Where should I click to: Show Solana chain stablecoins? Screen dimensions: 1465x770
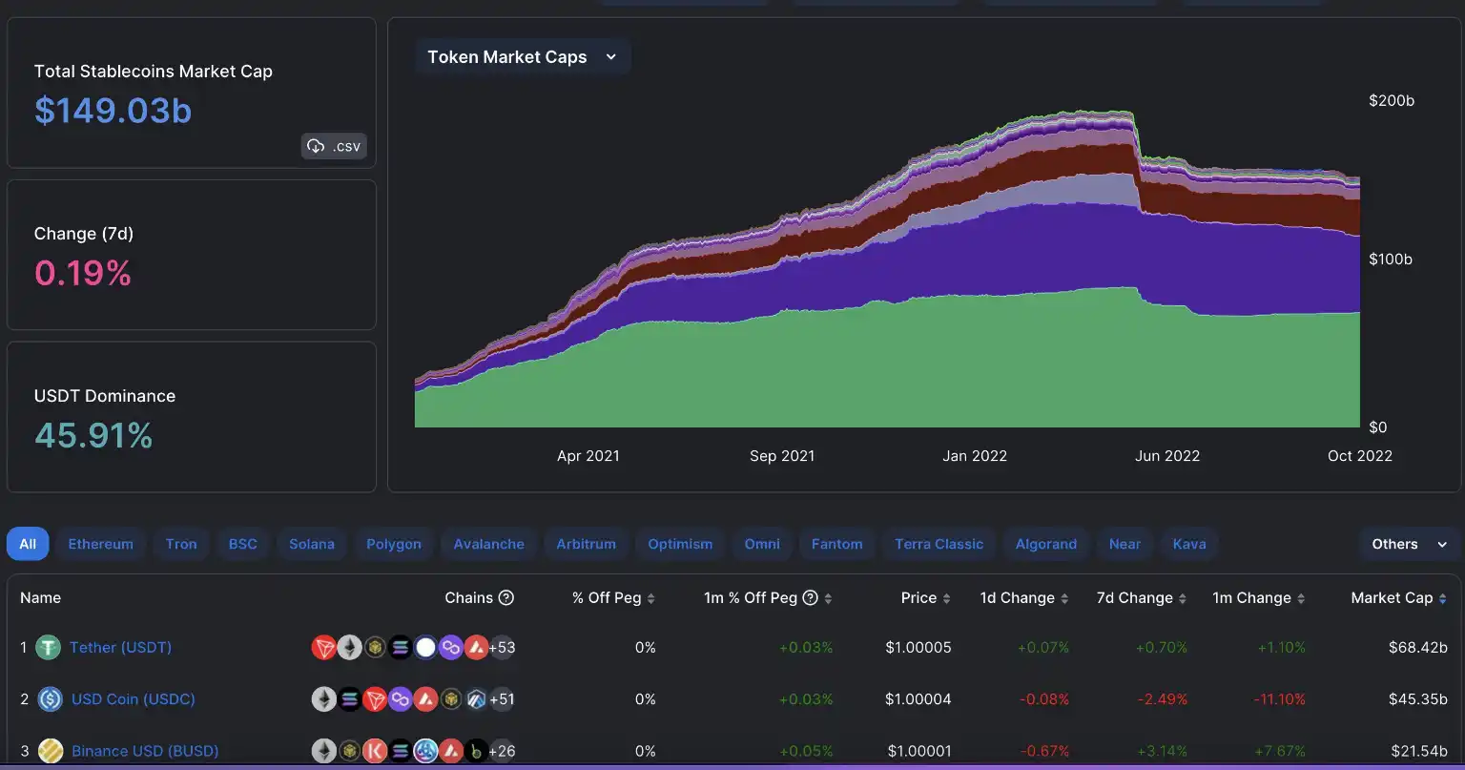[x=312, y=544]
